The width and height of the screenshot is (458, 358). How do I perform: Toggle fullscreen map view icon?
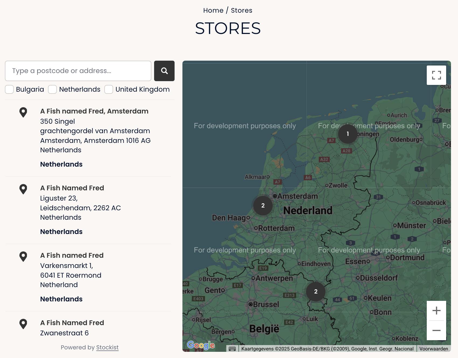coord(436,75)
